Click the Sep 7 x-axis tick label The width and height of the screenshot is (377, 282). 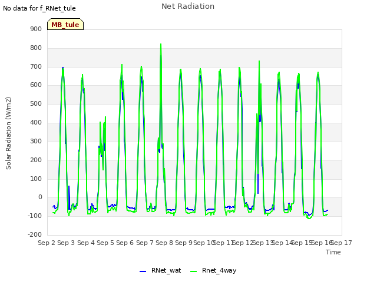[x=145, y=243]
